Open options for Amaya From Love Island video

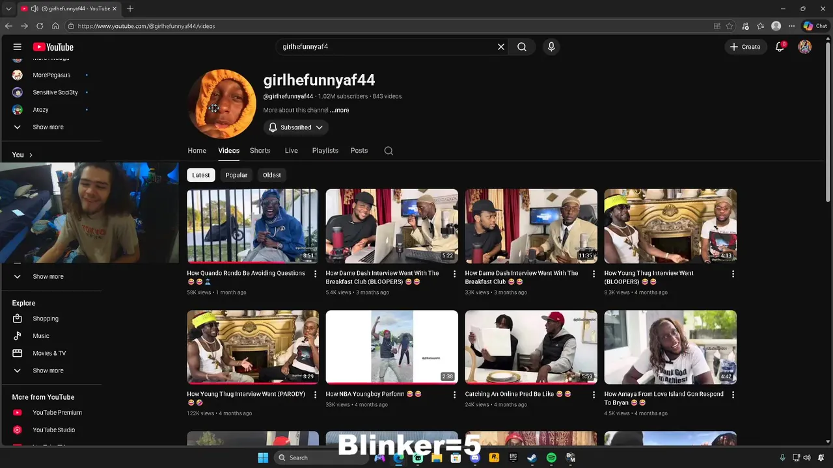point(733,395)
